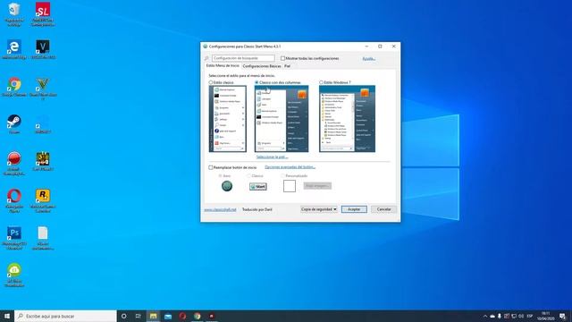Click the Windows 7 style menu preview
The width and height of the screenshot is (572, 322).
pyautogui.click(x=347, y=119)
